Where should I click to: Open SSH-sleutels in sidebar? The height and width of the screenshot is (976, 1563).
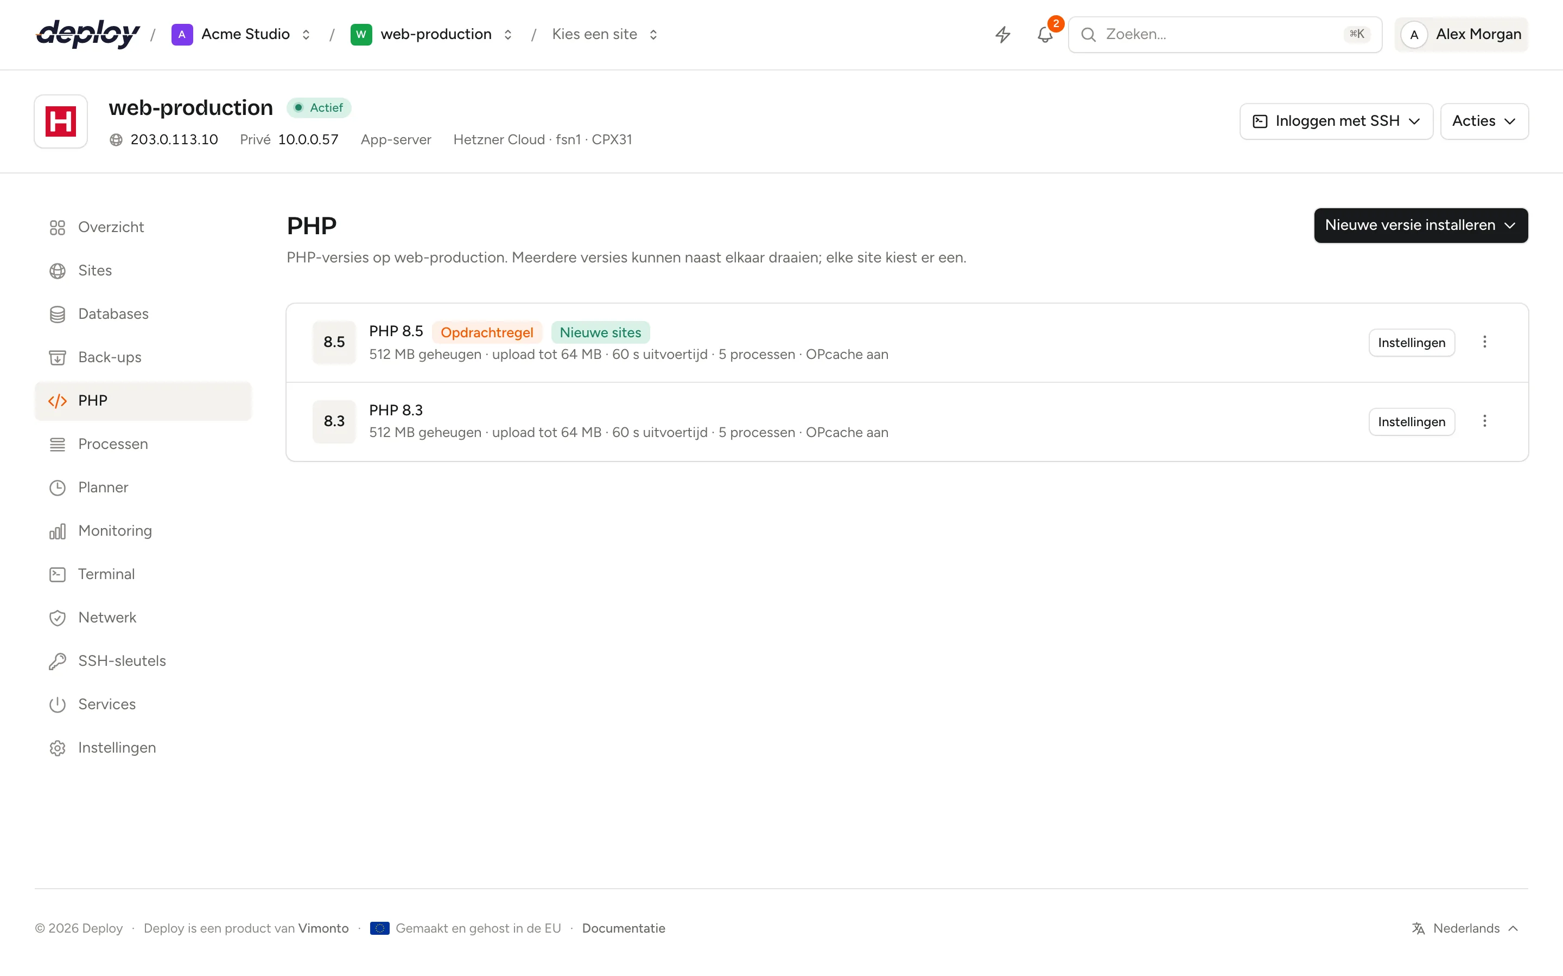pos(143,661)
